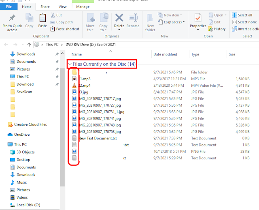259x210 pixels.
Task: Click Paste shortcut in the ribbon
Action: click(x=65, y=29)
